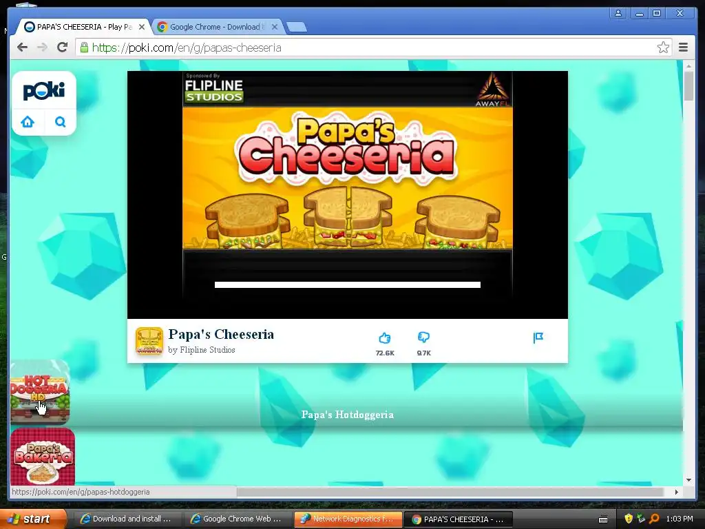Image resolution: width=705 pixels, height=529 pixels.
Task: Click the Away3D logo in game loader
Action: pyautogui.click(x=493, y=89)
